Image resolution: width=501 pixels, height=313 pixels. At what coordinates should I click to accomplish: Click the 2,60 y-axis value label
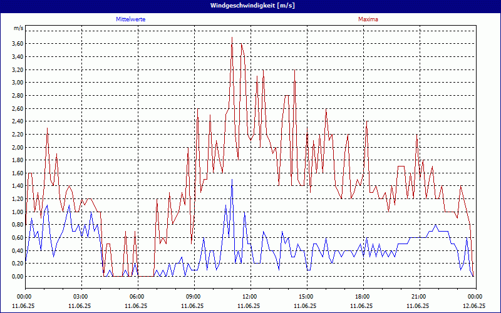tap(17, 108)
